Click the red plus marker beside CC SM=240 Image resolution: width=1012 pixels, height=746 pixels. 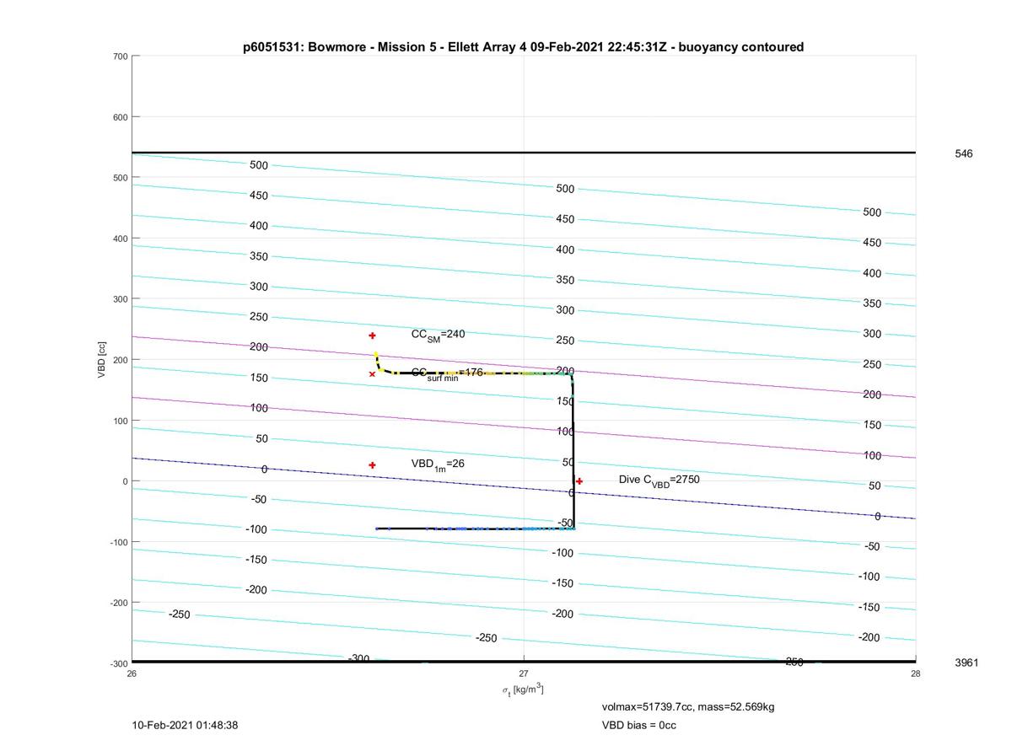pyautogui.click(x=372, y=335)
